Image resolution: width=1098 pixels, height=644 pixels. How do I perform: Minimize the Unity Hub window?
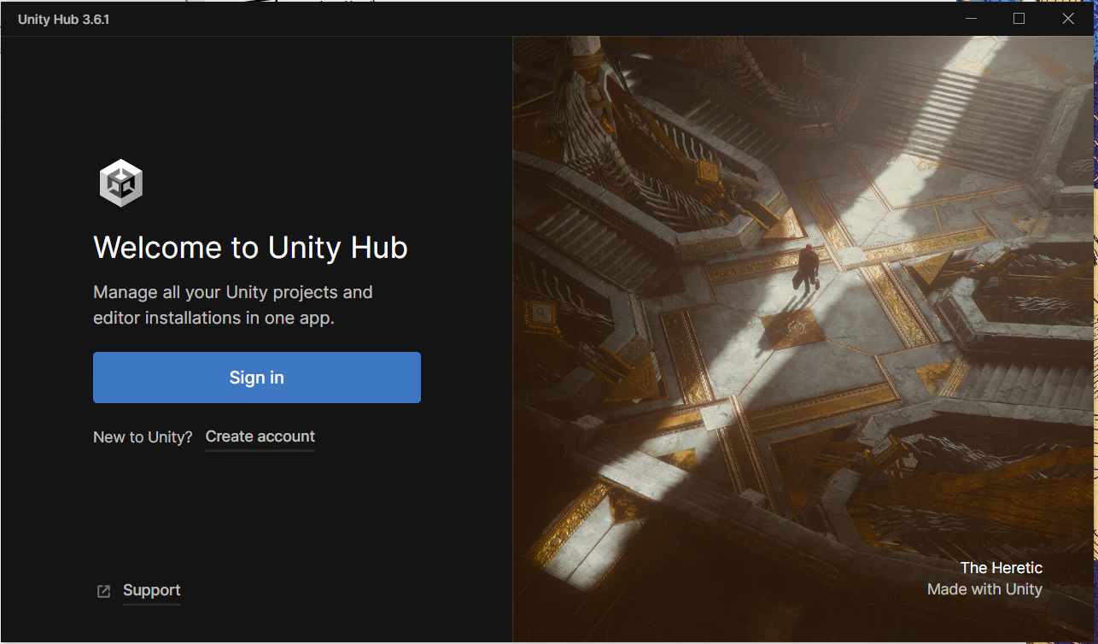(971, 19)
